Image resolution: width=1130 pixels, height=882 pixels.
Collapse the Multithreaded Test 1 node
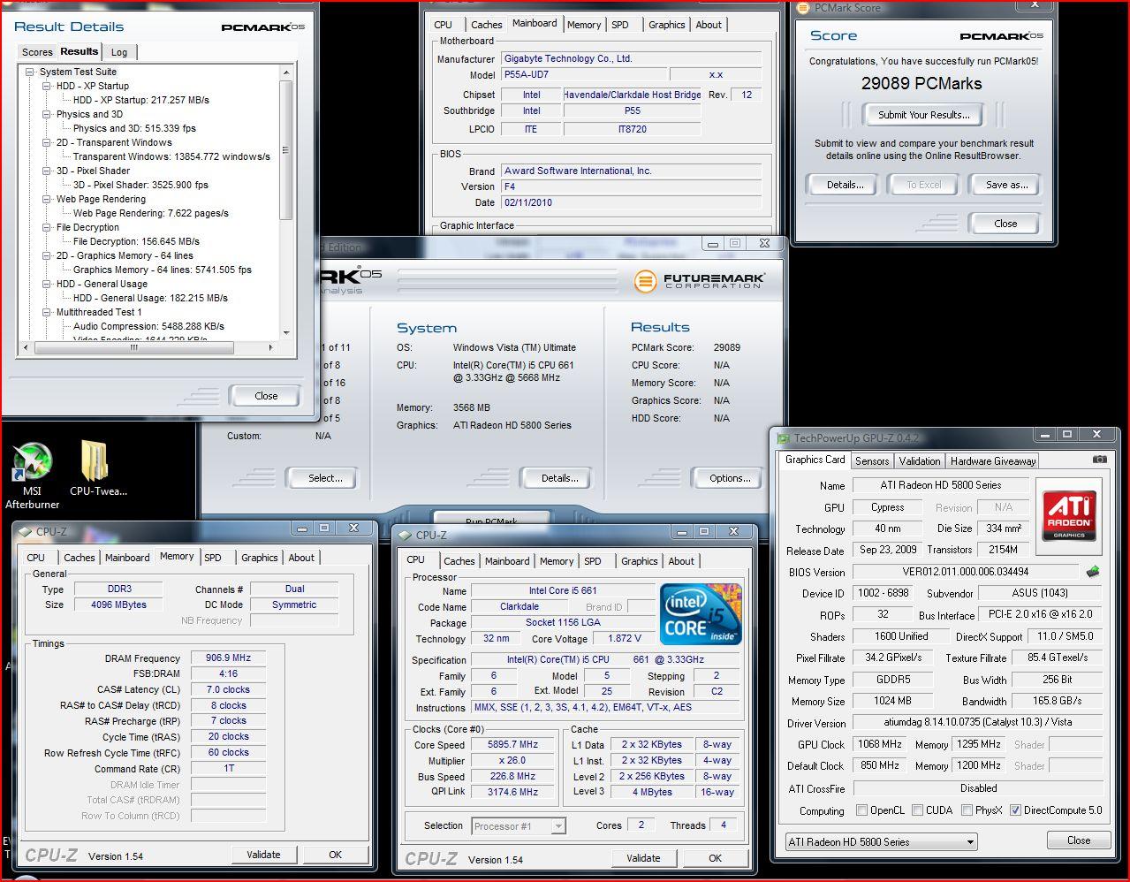tap(47, 312)
